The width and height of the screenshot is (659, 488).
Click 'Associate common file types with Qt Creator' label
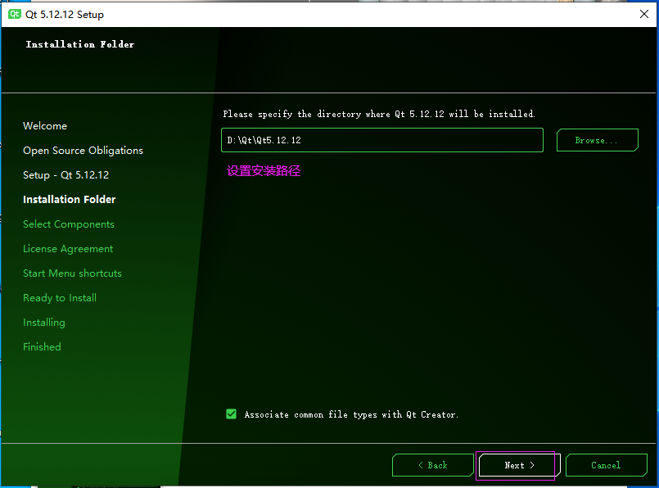coord(351,414)
